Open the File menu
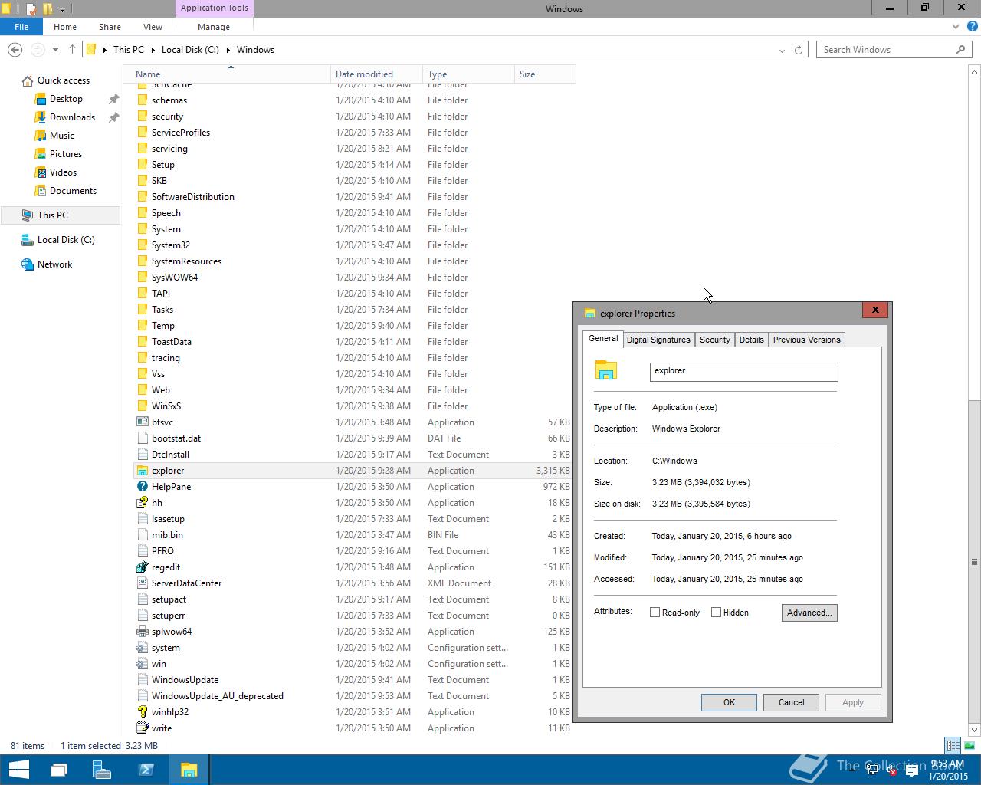This screenshot has width=981, height=785. (21, 27)
